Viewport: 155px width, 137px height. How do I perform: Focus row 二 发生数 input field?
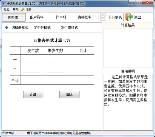tap(32, 70)
